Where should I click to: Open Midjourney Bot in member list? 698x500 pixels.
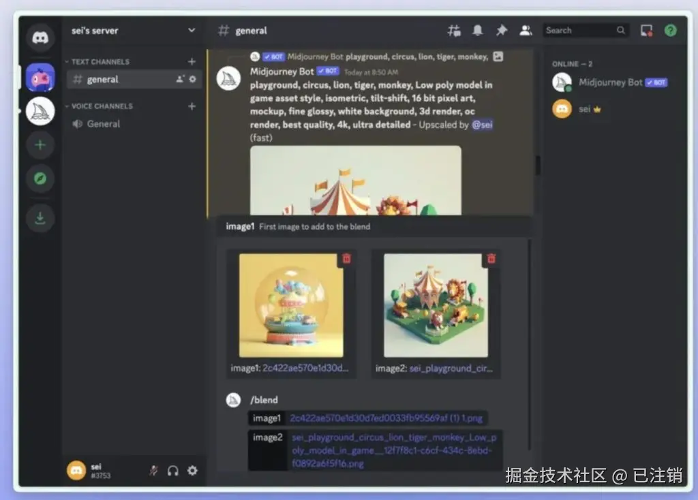610,82
